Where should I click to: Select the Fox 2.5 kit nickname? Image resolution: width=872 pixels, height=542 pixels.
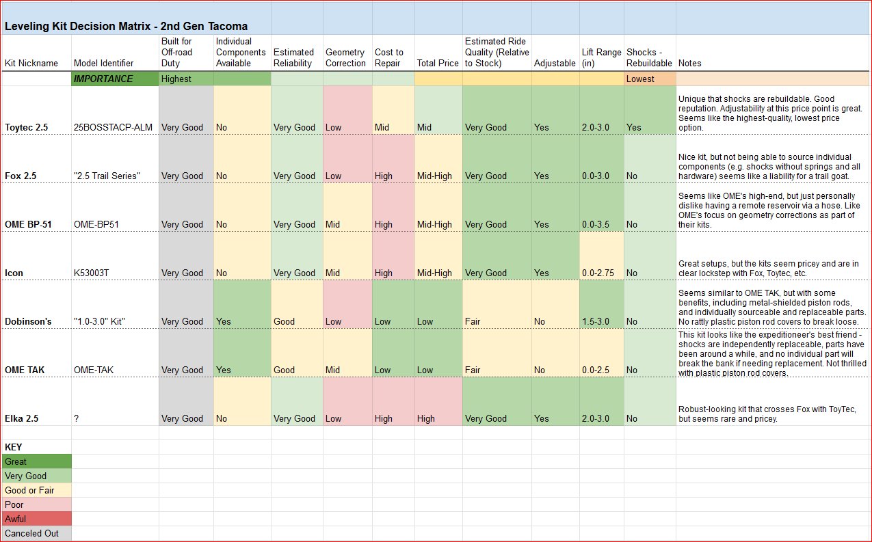(x=37, y=159)
